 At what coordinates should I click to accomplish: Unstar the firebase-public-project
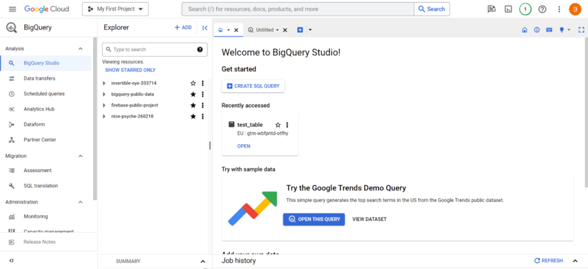tap(193, 105)
